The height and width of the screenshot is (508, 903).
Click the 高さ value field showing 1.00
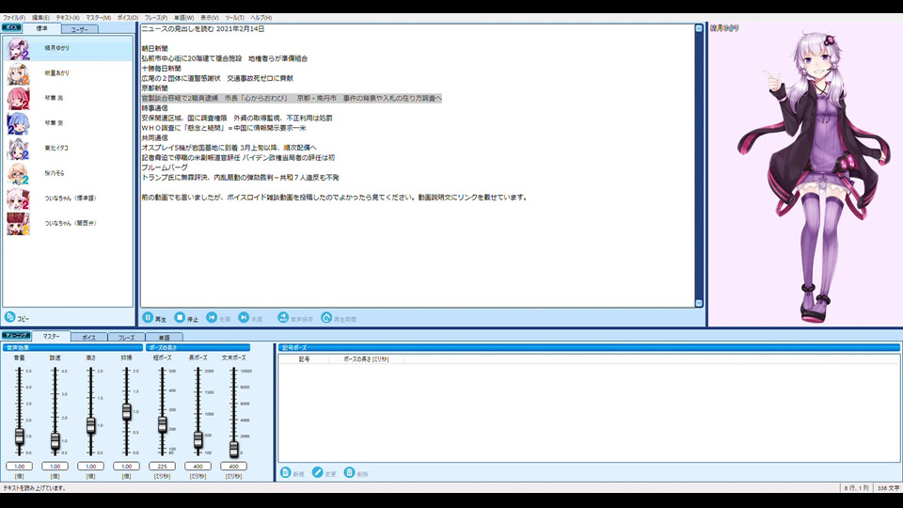click(91, 466)
